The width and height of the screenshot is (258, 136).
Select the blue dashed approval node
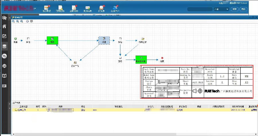pos(104,40)
